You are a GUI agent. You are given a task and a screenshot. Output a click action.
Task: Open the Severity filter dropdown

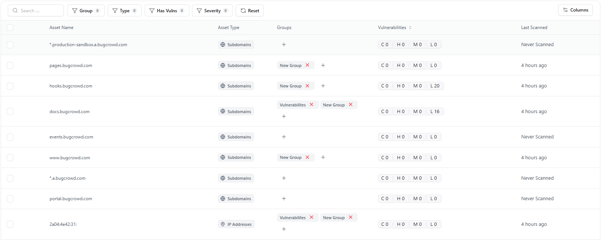(213, 11)
